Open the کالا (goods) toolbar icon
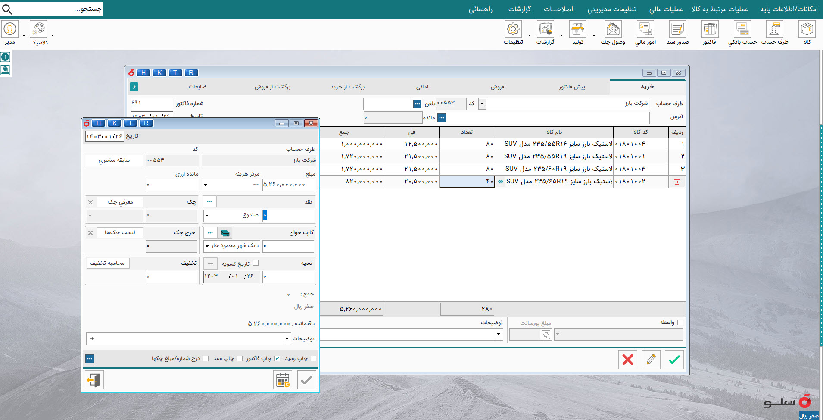Image resolution: width=823 pixels, height=420 pixels. (x=807, y=29)
